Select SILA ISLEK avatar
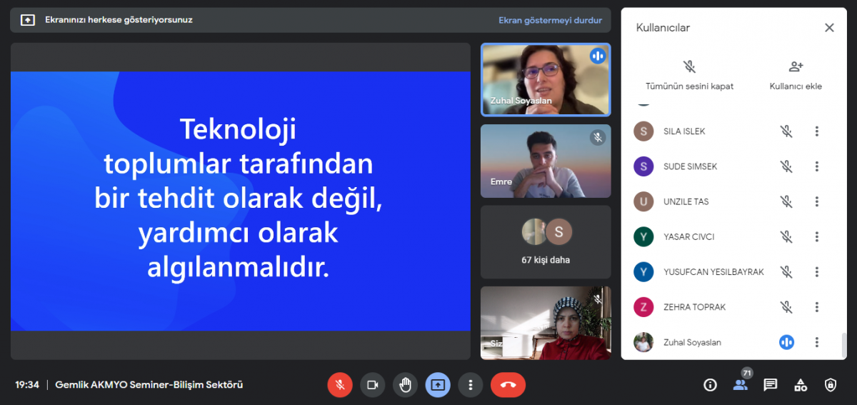 (x=643, y=131)
